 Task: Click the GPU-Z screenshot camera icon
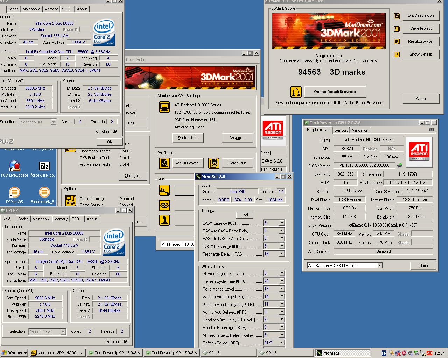[x=431, y=130]
